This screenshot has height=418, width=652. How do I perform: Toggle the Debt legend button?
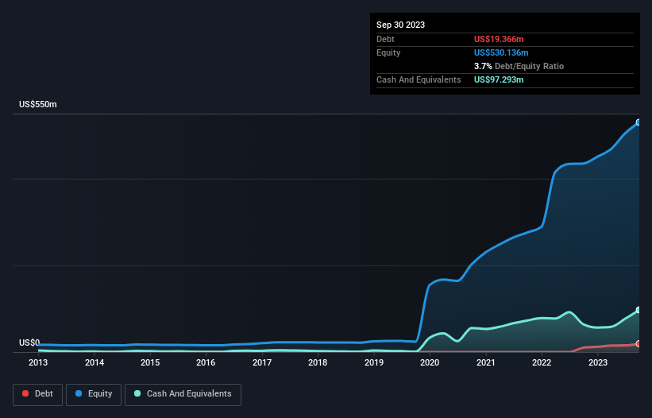click(37, 394)
